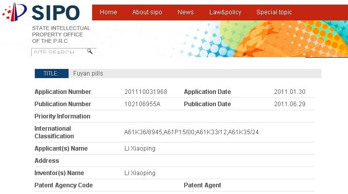Click the SIPO wordmark text
Image resolution: width=348 pixels, height=194 pixels.
click(x=56, y=13)
